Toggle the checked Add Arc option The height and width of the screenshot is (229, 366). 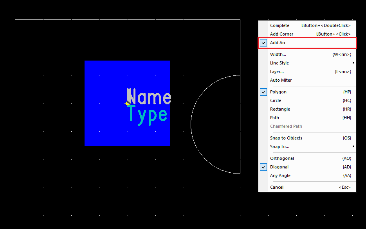click(x=278, y=43)
